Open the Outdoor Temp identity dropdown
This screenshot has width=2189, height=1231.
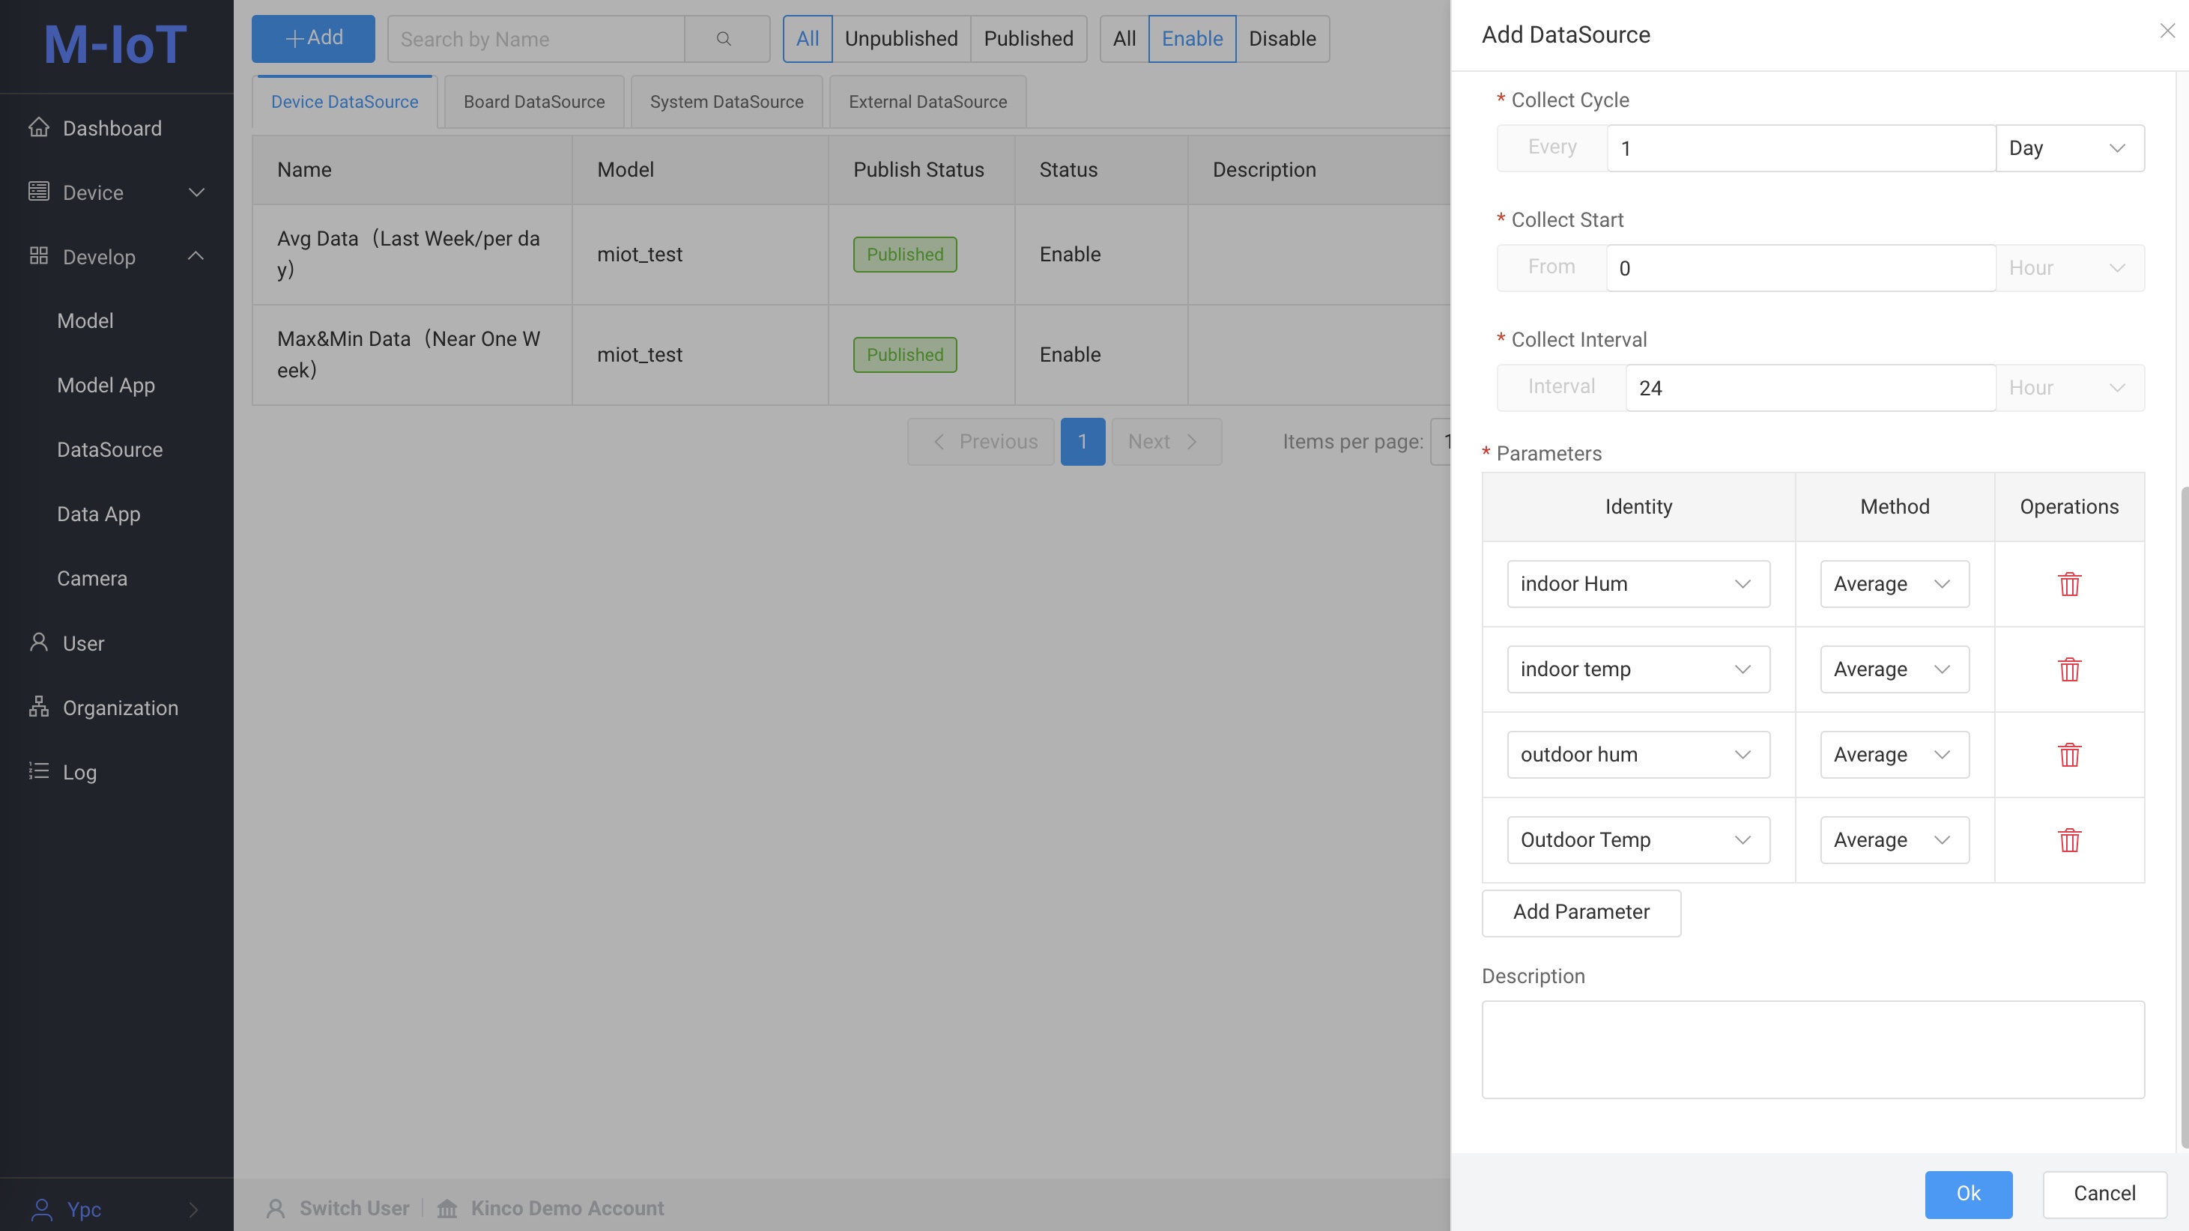pyautogui.click(x=1638, y=840)
